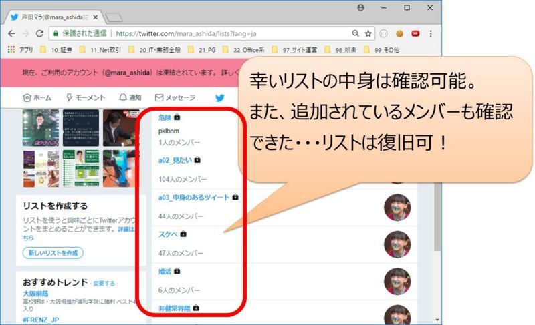Select the 芦田マラ browser tab
The width and height of the screenshot is (535, 325).
point(53,17)
